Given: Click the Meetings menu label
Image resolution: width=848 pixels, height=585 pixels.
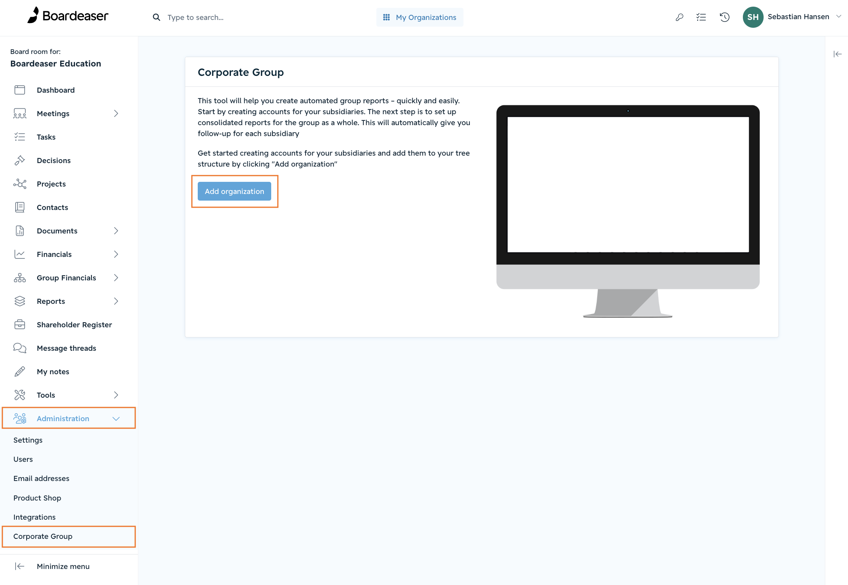Looking at the screenshot, I should [x=53, y=113].
